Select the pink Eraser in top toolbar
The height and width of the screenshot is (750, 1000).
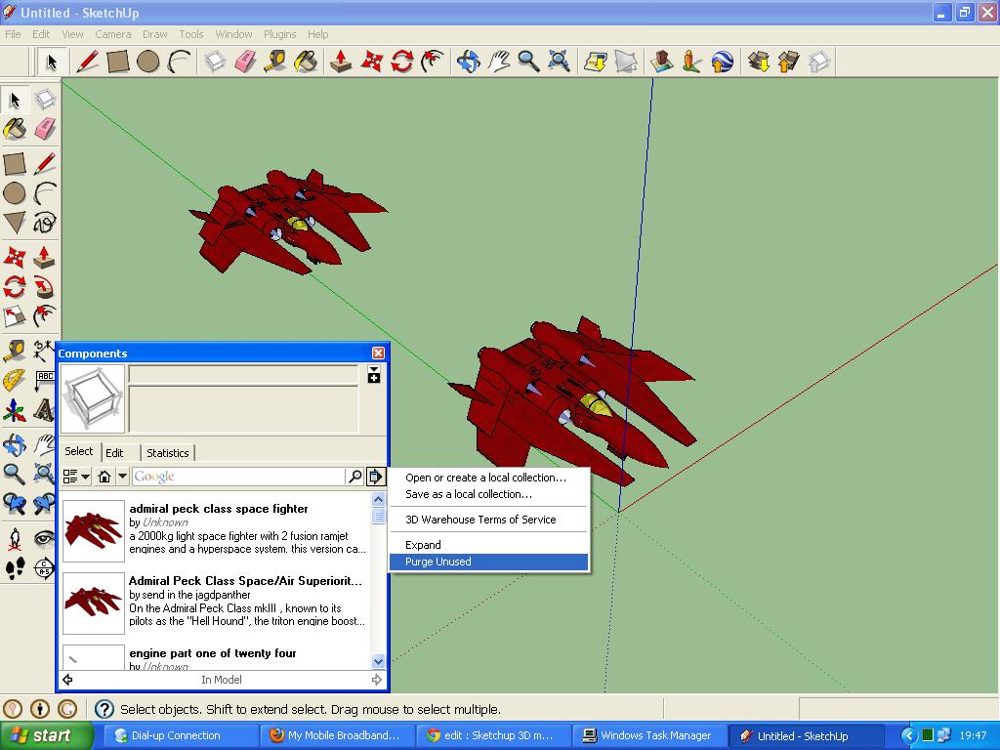(245, 62)
